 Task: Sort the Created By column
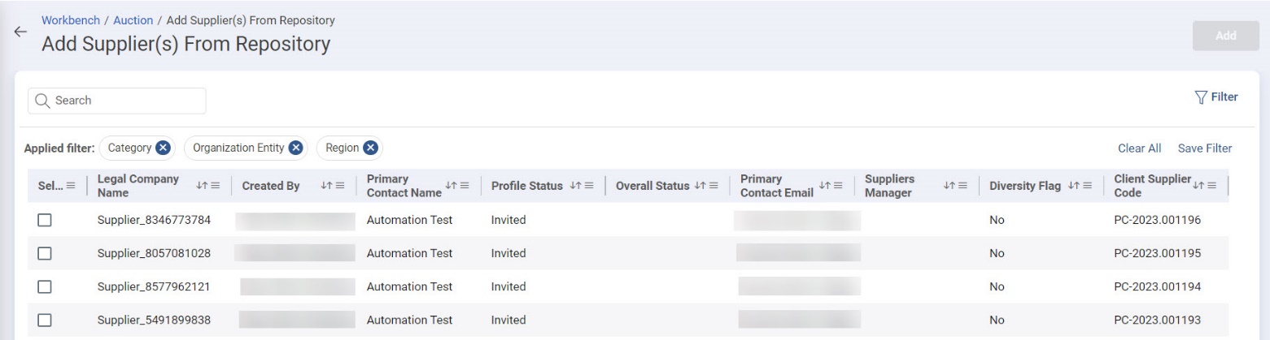pos(325,186)
